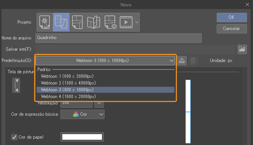Screen dimensions: 253x145
Task: Select the Animation project type icon
Action: click(x=126, y=22)
